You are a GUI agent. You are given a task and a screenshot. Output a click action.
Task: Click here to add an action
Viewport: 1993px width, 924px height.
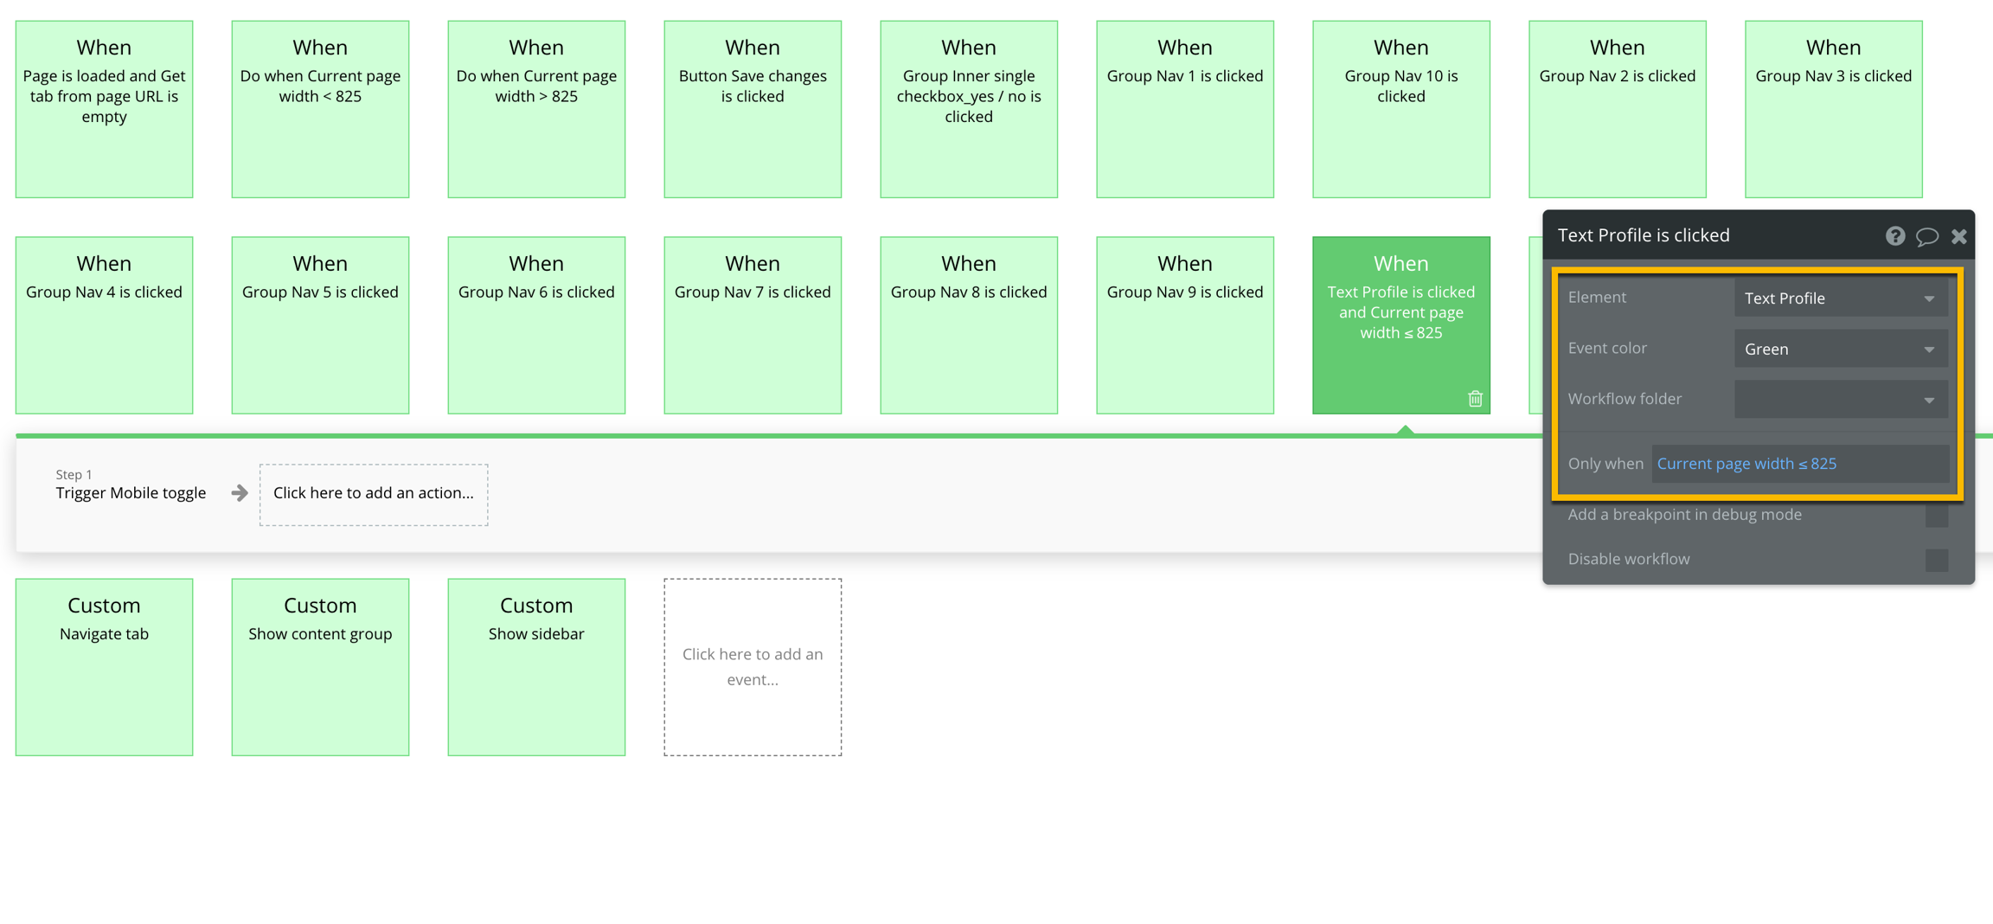(374, 494)
